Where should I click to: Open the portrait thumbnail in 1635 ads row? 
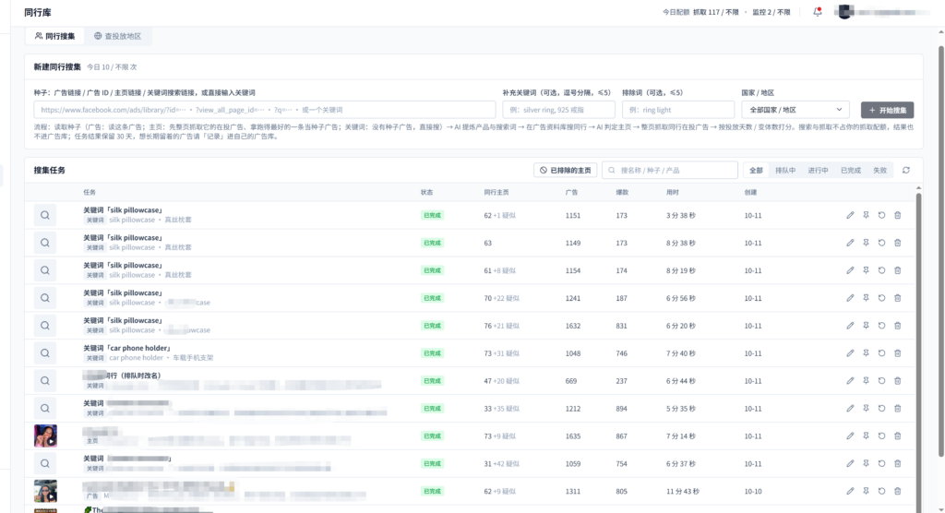[x=45, y=435]
